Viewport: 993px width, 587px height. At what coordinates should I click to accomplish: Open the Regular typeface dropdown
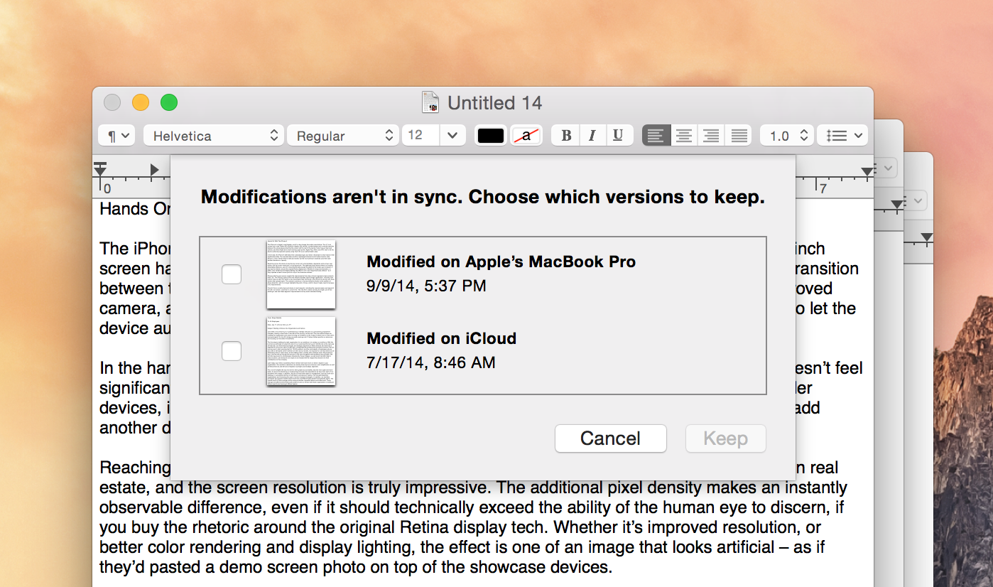342,135
